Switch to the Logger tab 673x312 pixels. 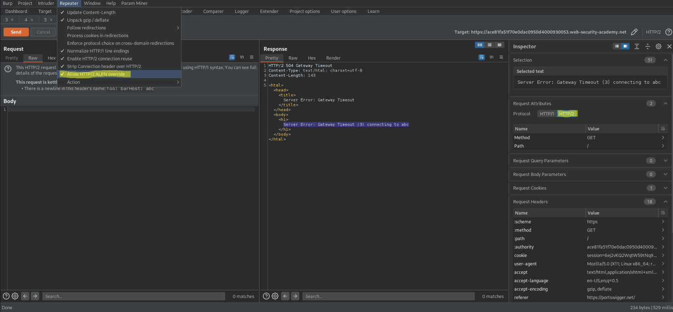coord(242,11)
